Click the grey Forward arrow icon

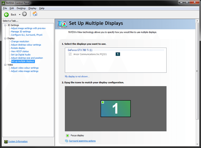(24, 14)
